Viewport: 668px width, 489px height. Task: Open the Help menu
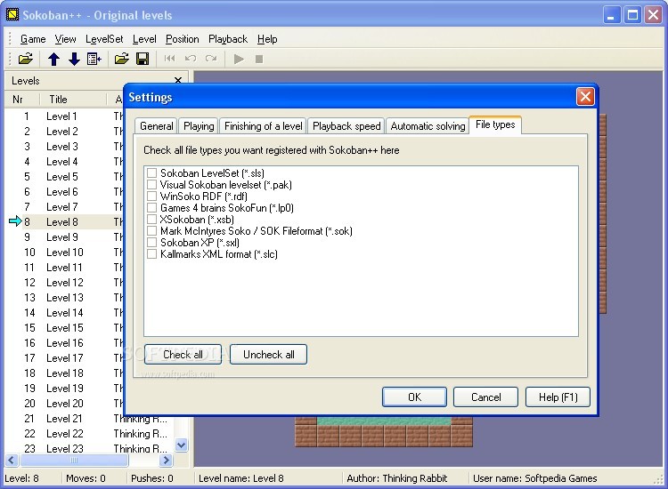(267, 39)
